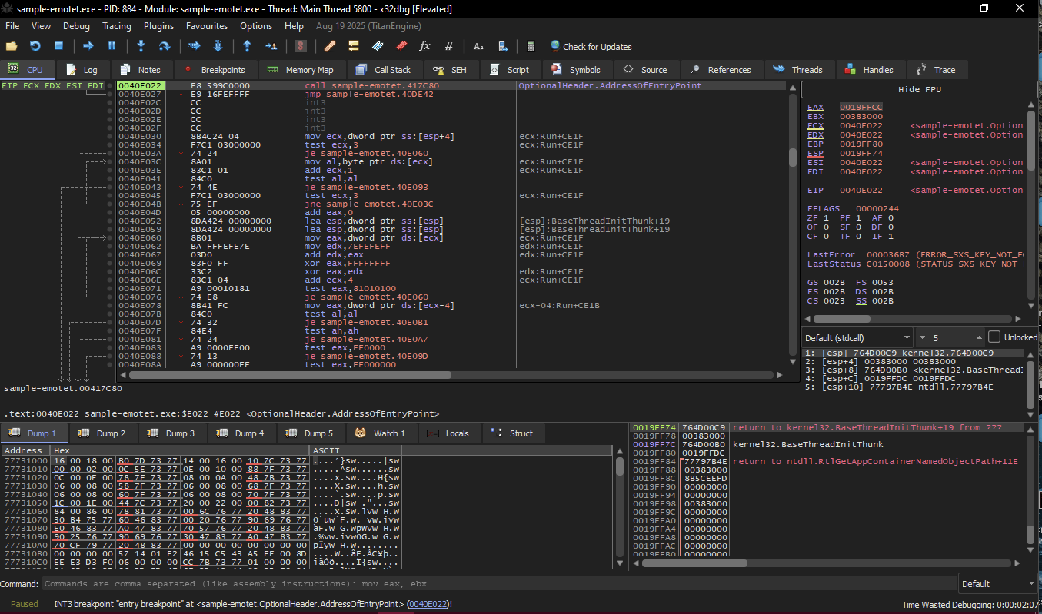Click the registers panel horizontal scrollbar thumb
Screen dimensions: 1042x614
[x=842, y=319]
